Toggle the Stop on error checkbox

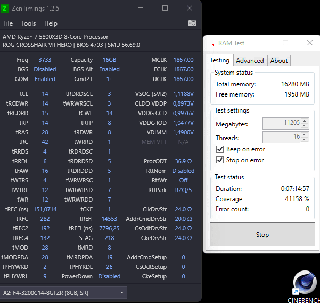click(220, 160)
